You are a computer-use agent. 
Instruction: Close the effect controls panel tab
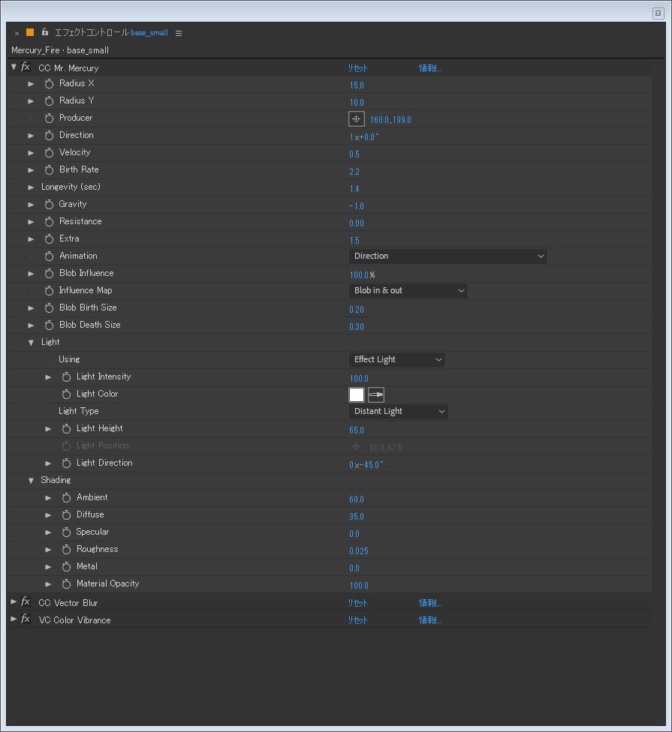click(17, 33)
